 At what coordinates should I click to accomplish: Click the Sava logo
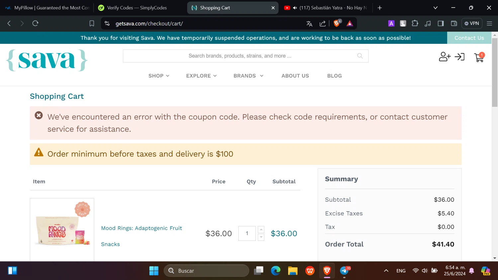(47, 60)
